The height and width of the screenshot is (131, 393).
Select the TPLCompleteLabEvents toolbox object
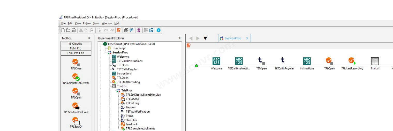point(76,77)
